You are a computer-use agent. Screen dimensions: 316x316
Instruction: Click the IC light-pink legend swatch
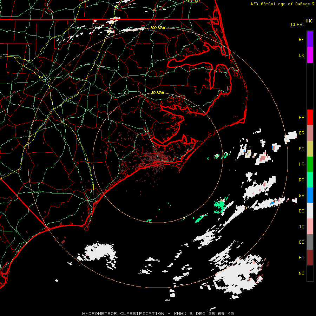[x=310, y=226]
